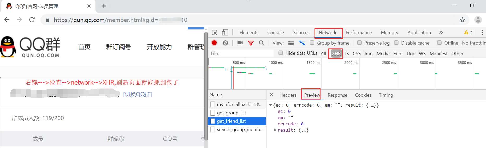Viewport: 486px width, 148px height.
Task: Click the warnings count triangle icon
Action: (x=466, y=32)
